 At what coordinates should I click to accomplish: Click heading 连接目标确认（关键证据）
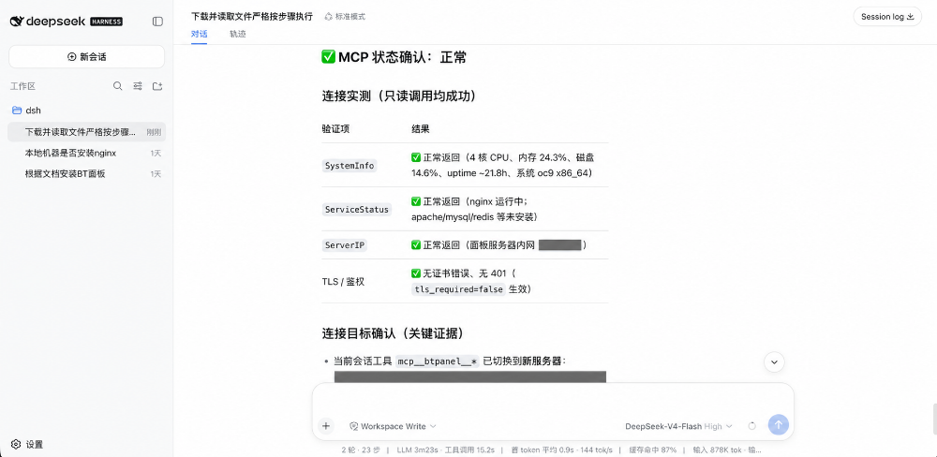[x=394, y=333]
